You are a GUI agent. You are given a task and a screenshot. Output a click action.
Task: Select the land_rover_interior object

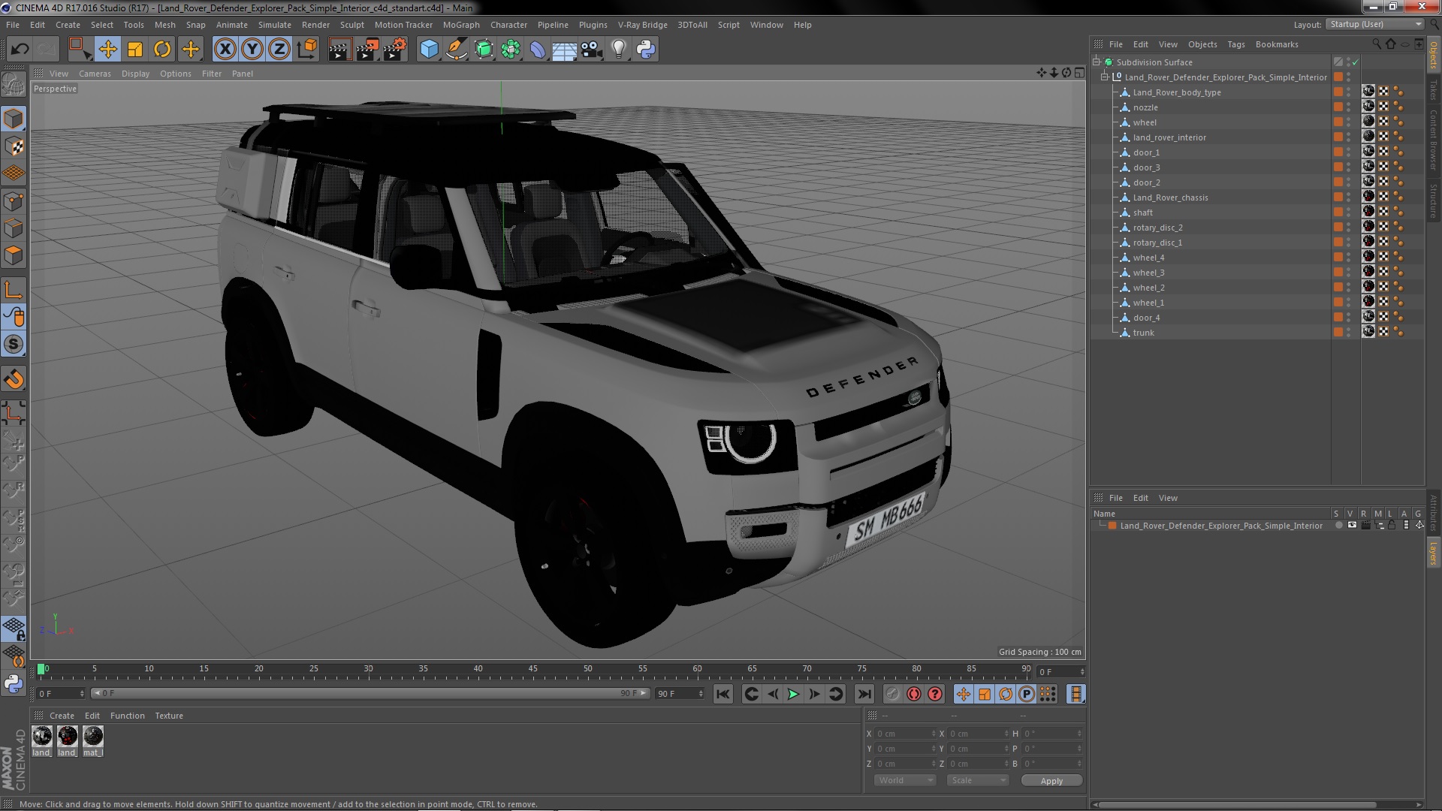pos(1169,137)
